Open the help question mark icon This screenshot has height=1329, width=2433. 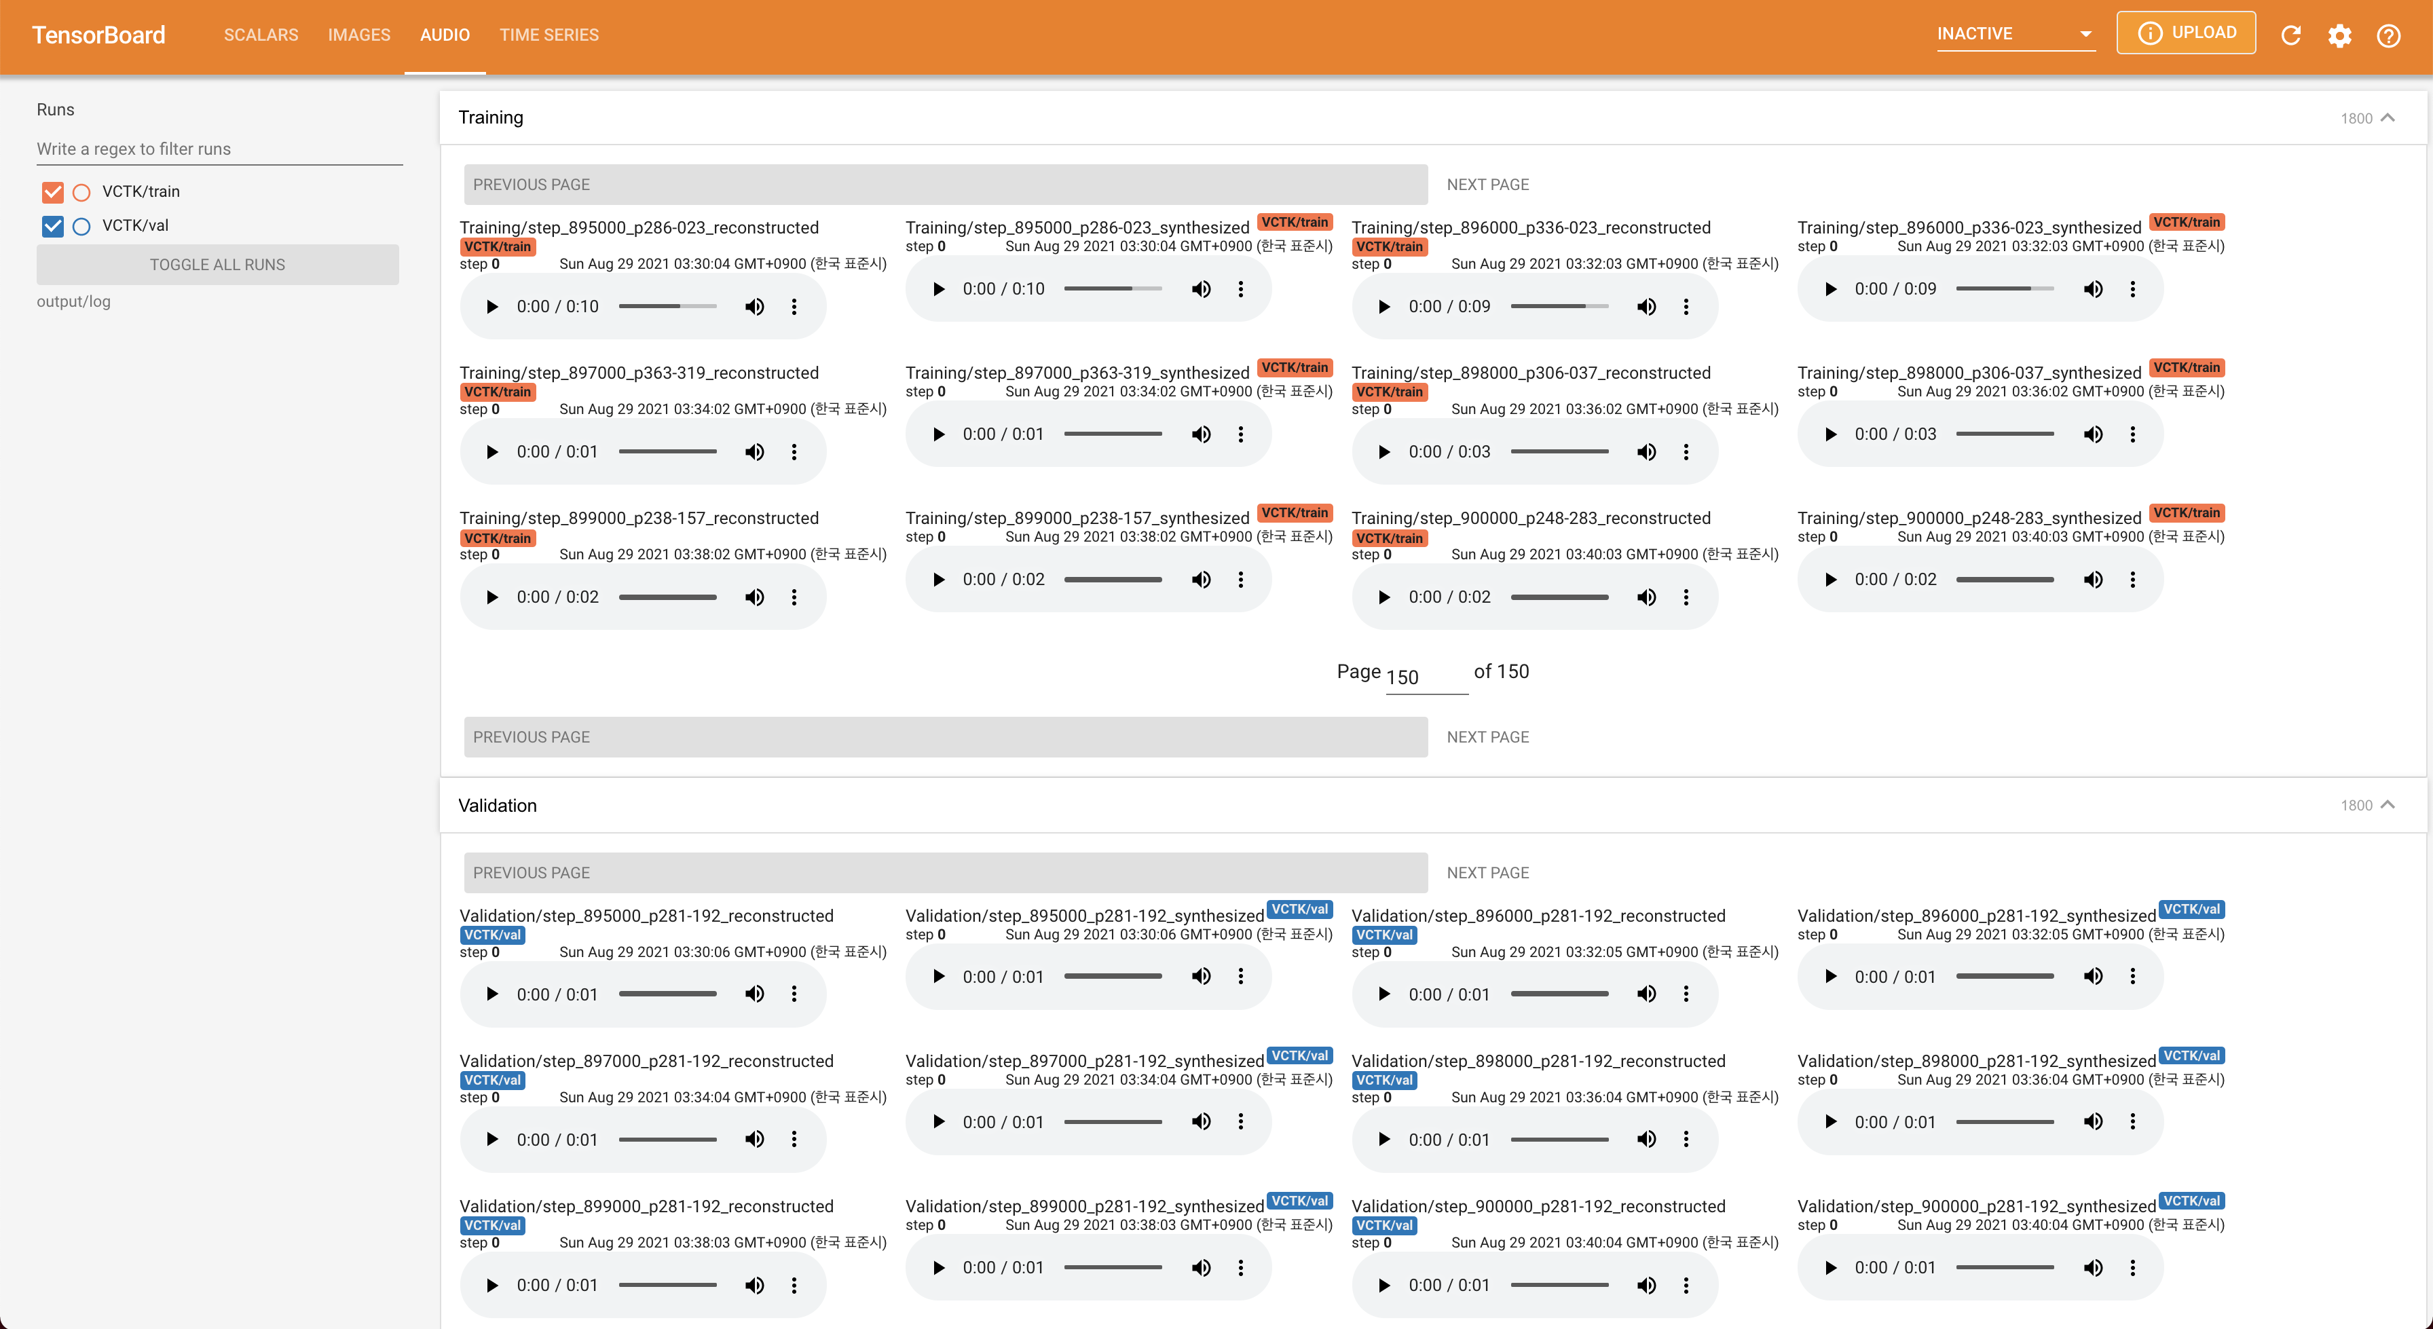[x=2389, y=36]
